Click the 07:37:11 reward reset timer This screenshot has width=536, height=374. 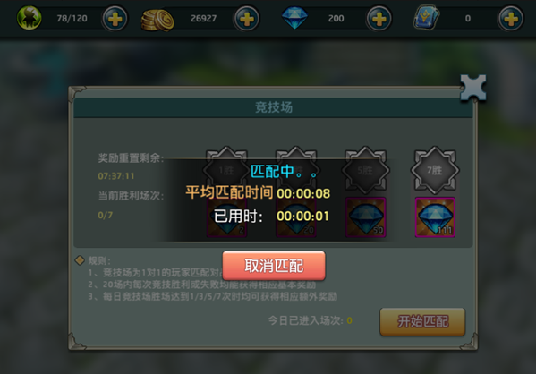coord(116,176)
